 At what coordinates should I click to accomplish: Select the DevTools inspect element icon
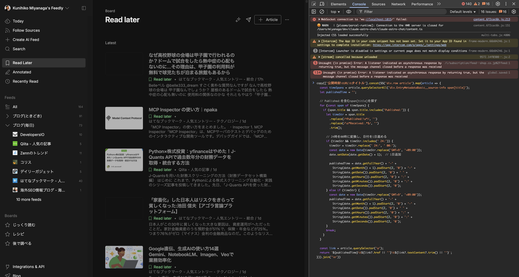[314, 4]
